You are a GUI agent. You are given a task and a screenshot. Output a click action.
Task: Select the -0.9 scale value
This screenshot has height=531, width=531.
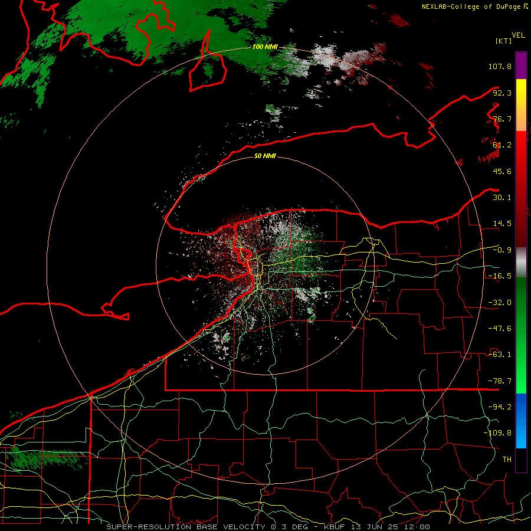coord(502,250)
